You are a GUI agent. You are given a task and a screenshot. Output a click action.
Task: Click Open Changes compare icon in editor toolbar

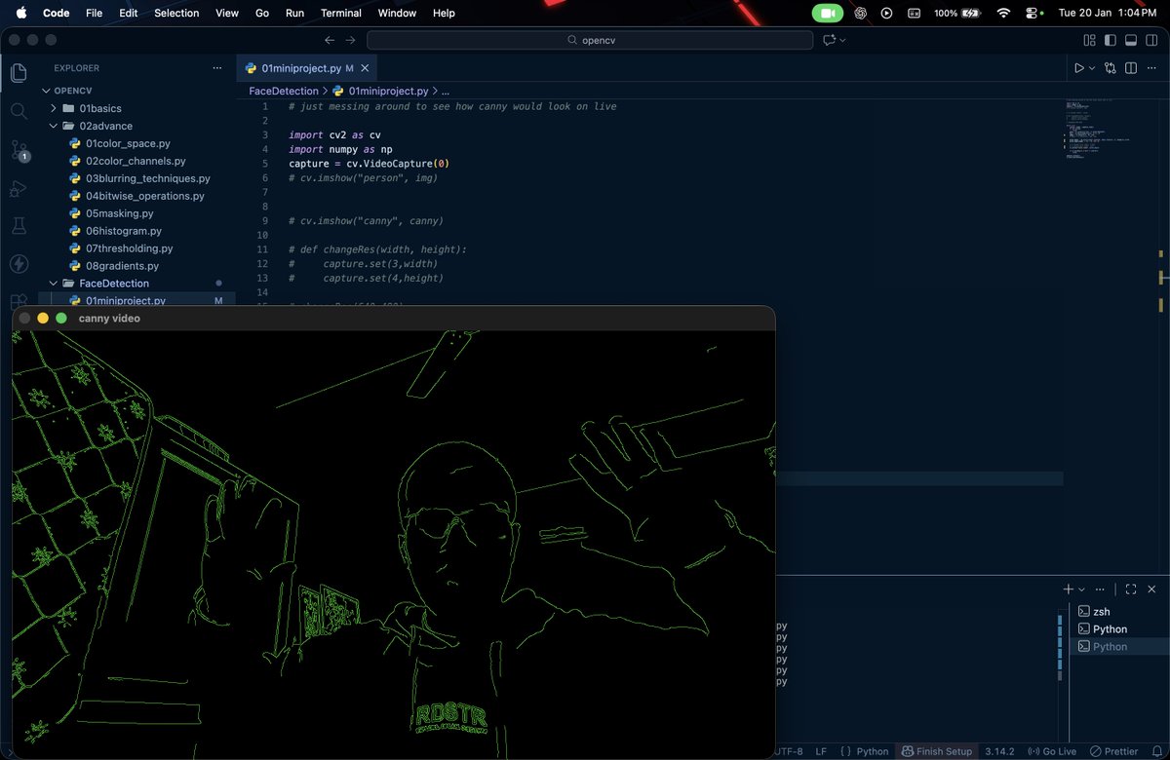[1110, 68]
